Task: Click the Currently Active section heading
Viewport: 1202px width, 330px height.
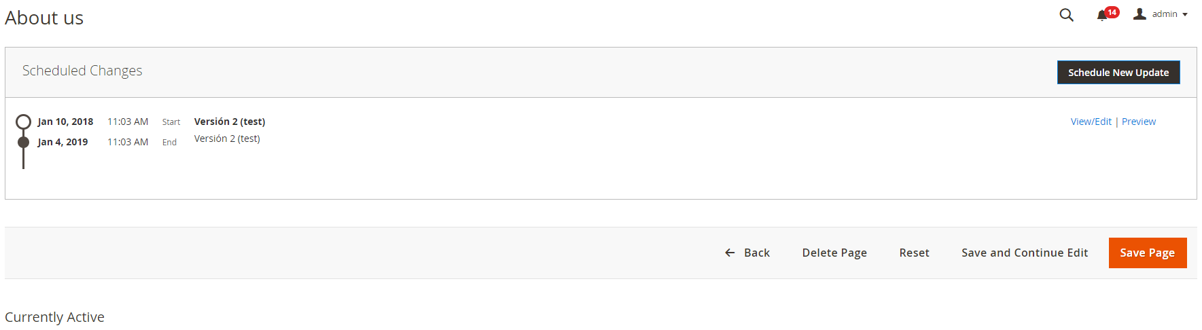Action: (x=54, y=317)
